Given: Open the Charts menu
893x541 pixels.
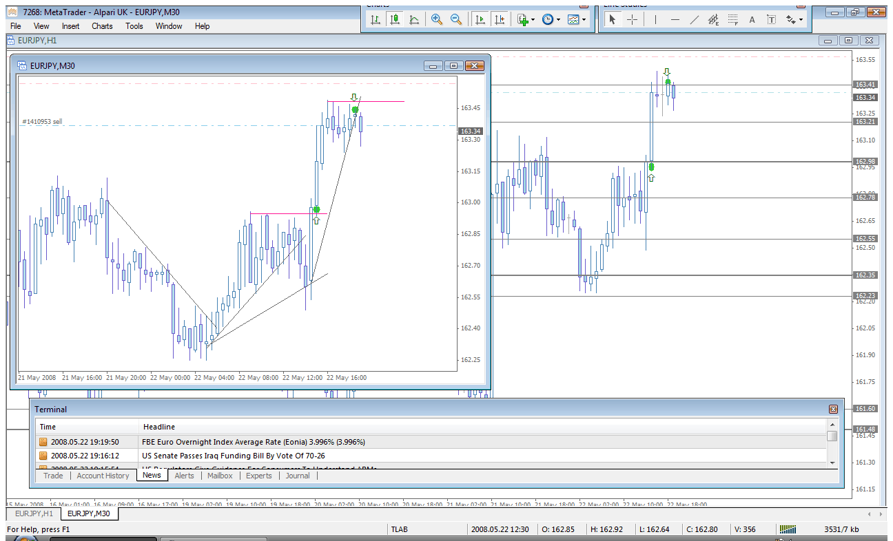Looking at the screenshot, I should tap(102, 26).
